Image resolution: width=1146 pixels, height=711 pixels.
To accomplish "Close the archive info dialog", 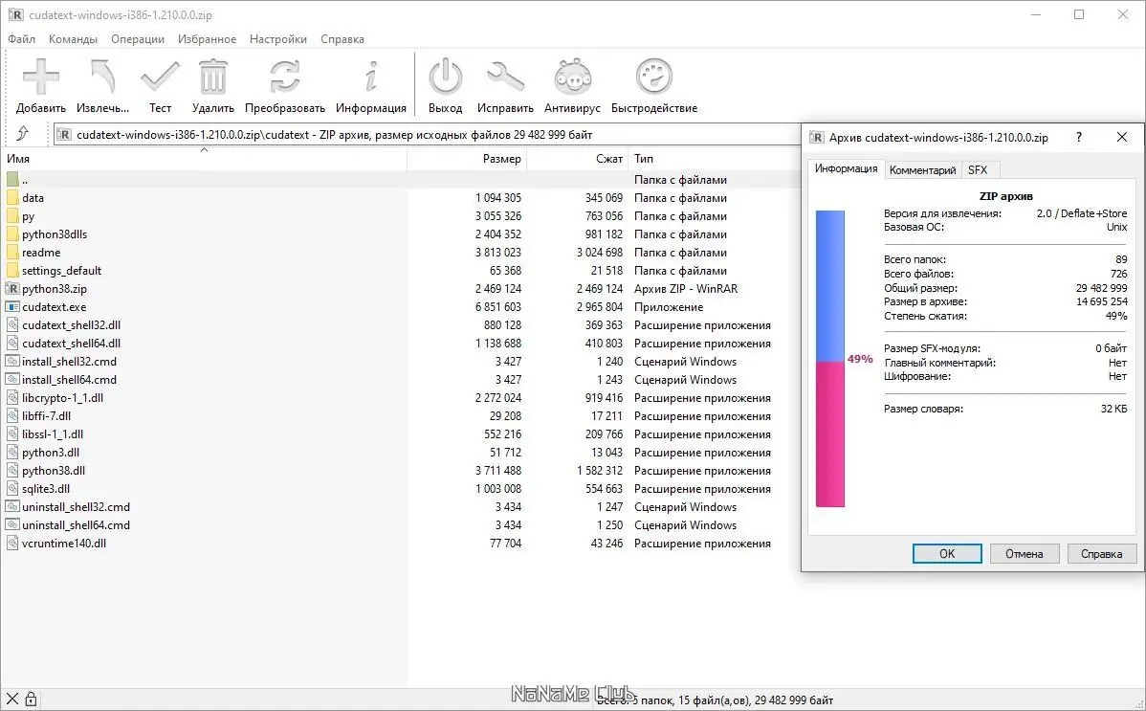I will pyautogui.click(x=1122, y=138).
